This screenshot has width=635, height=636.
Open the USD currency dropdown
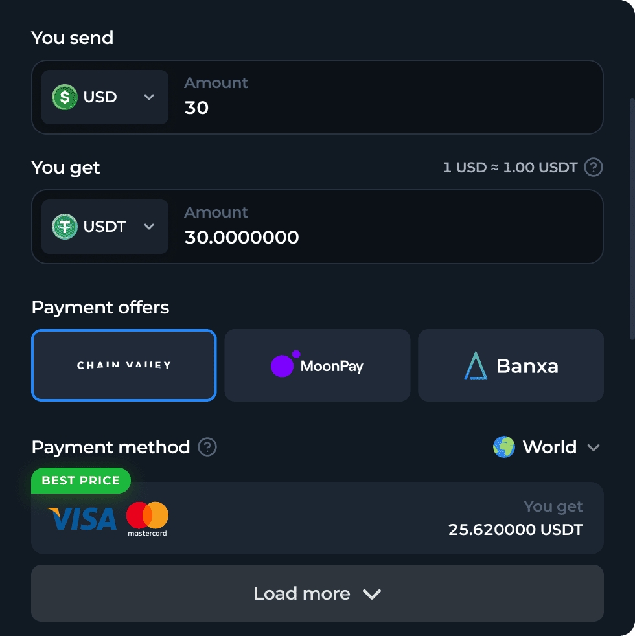[x=105, y=97]
